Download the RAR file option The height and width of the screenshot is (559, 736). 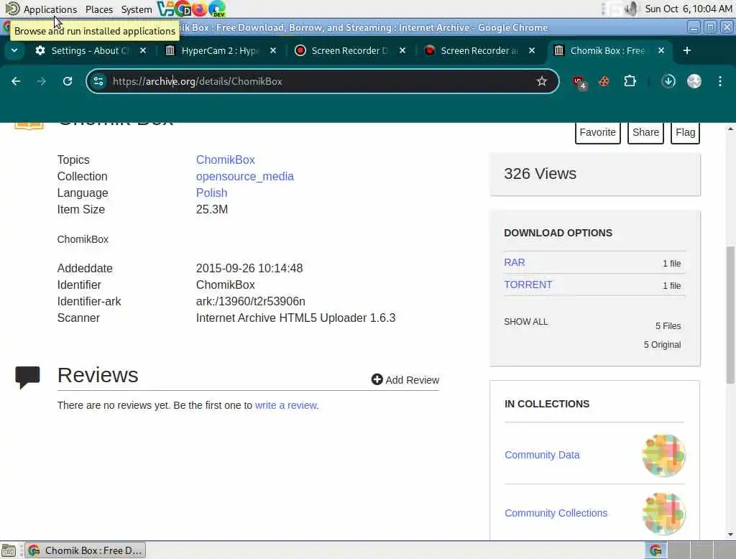pos(515,262)
